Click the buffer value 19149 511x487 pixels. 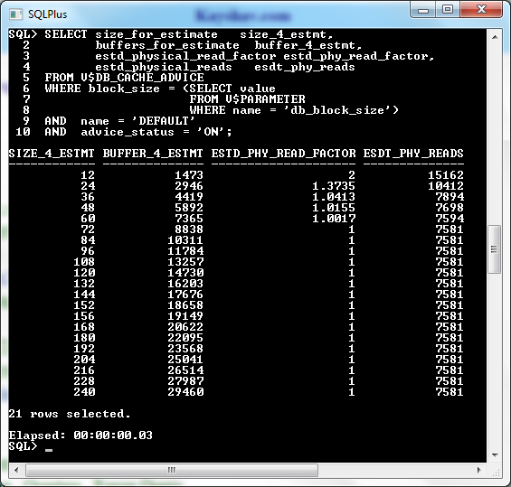click(x=185, y=315)
